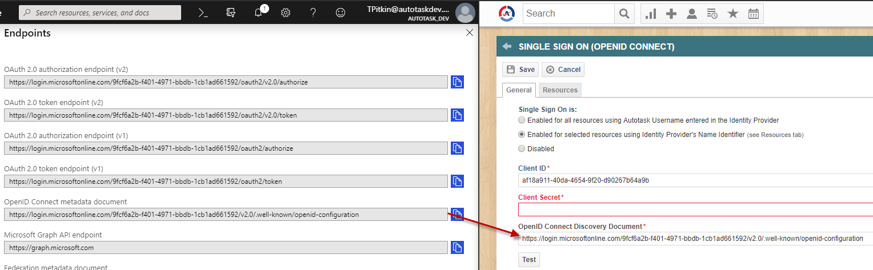Open Azure notifications bell
The height and width of the screenshot is (270, 873).
click(259, 13)
